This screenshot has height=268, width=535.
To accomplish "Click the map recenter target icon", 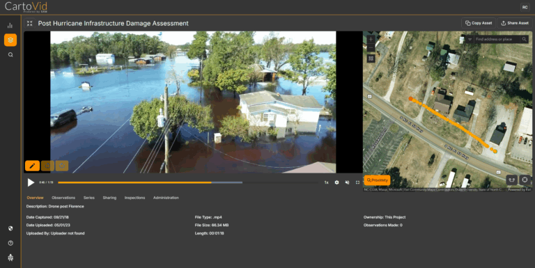I will coord(525,180).
